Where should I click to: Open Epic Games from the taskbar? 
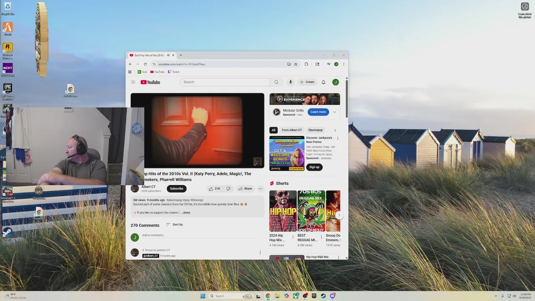(x=314, y=296)
